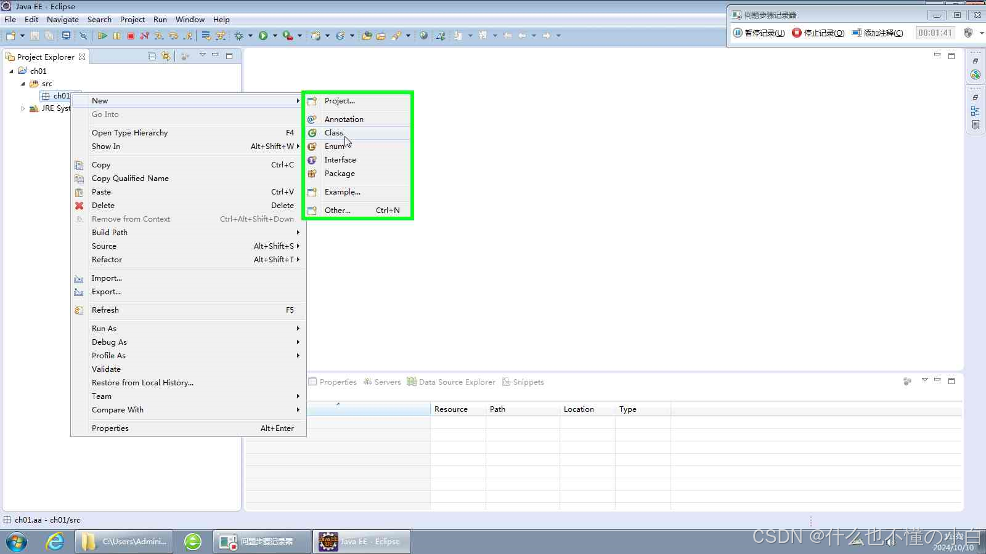Open the Steps Recorder help dropdown arrow
This screenshot has height=554, width=986.
point(981,33)
